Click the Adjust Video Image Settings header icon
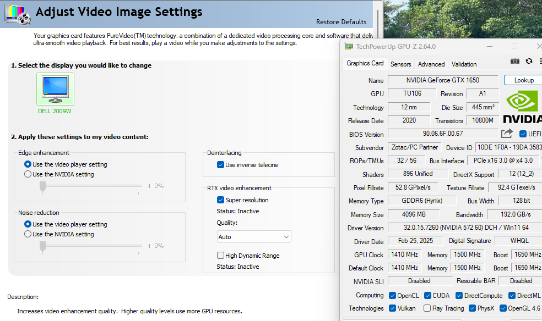The width and height of the screenshot is (542, 321). 17,14
